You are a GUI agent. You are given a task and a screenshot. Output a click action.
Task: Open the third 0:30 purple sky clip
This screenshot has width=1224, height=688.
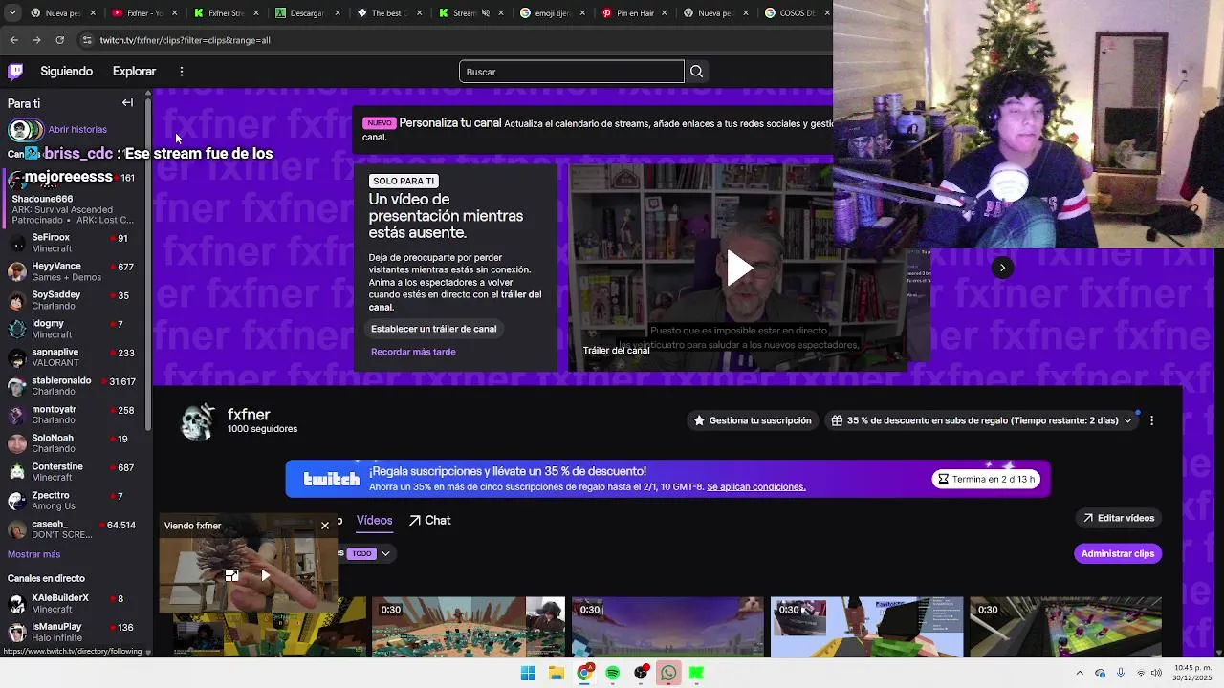pos(667,628)
